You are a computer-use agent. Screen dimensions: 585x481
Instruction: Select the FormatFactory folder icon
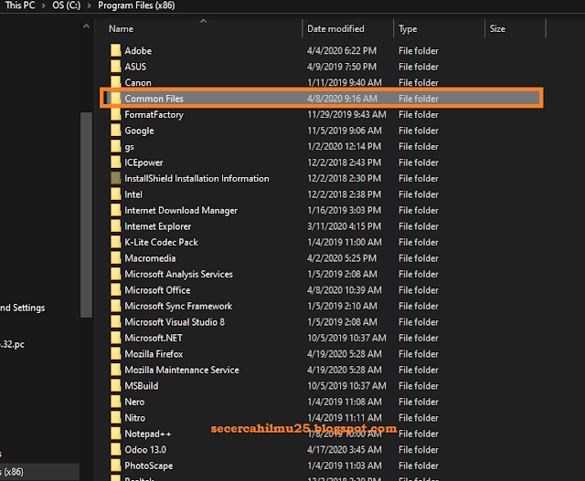coord(116,114)
